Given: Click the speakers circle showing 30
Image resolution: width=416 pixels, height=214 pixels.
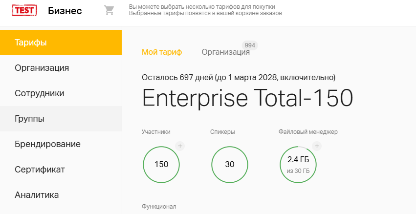Looking at the screenshot, I should [230, 164].
